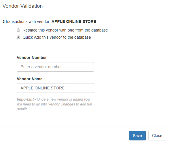
Task: Focus the Vendor Number input field
Action: pos(55,67)
